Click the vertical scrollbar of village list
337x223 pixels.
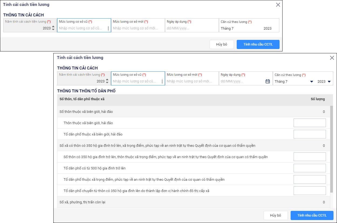pos(332,149)
